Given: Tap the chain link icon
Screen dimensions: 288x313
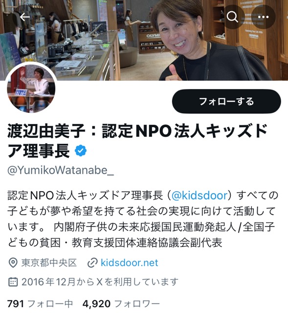Looking at the screenshot, I should coord(92,263).
